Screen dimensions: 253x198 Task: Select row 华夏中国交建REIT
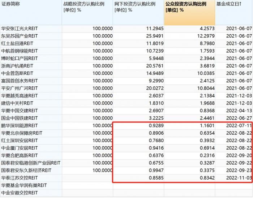[x=126, y=111]
